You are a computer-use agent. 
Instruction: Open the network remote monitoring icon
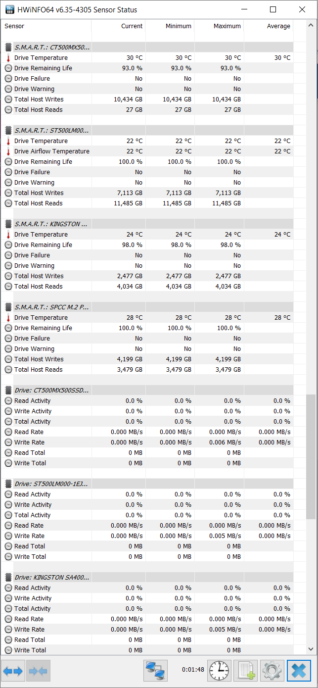tap(156, 671)
